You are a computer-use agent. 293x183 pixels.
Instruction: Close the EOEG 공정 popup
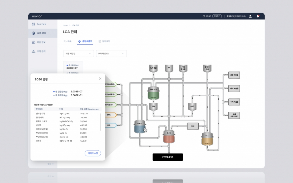100,79
